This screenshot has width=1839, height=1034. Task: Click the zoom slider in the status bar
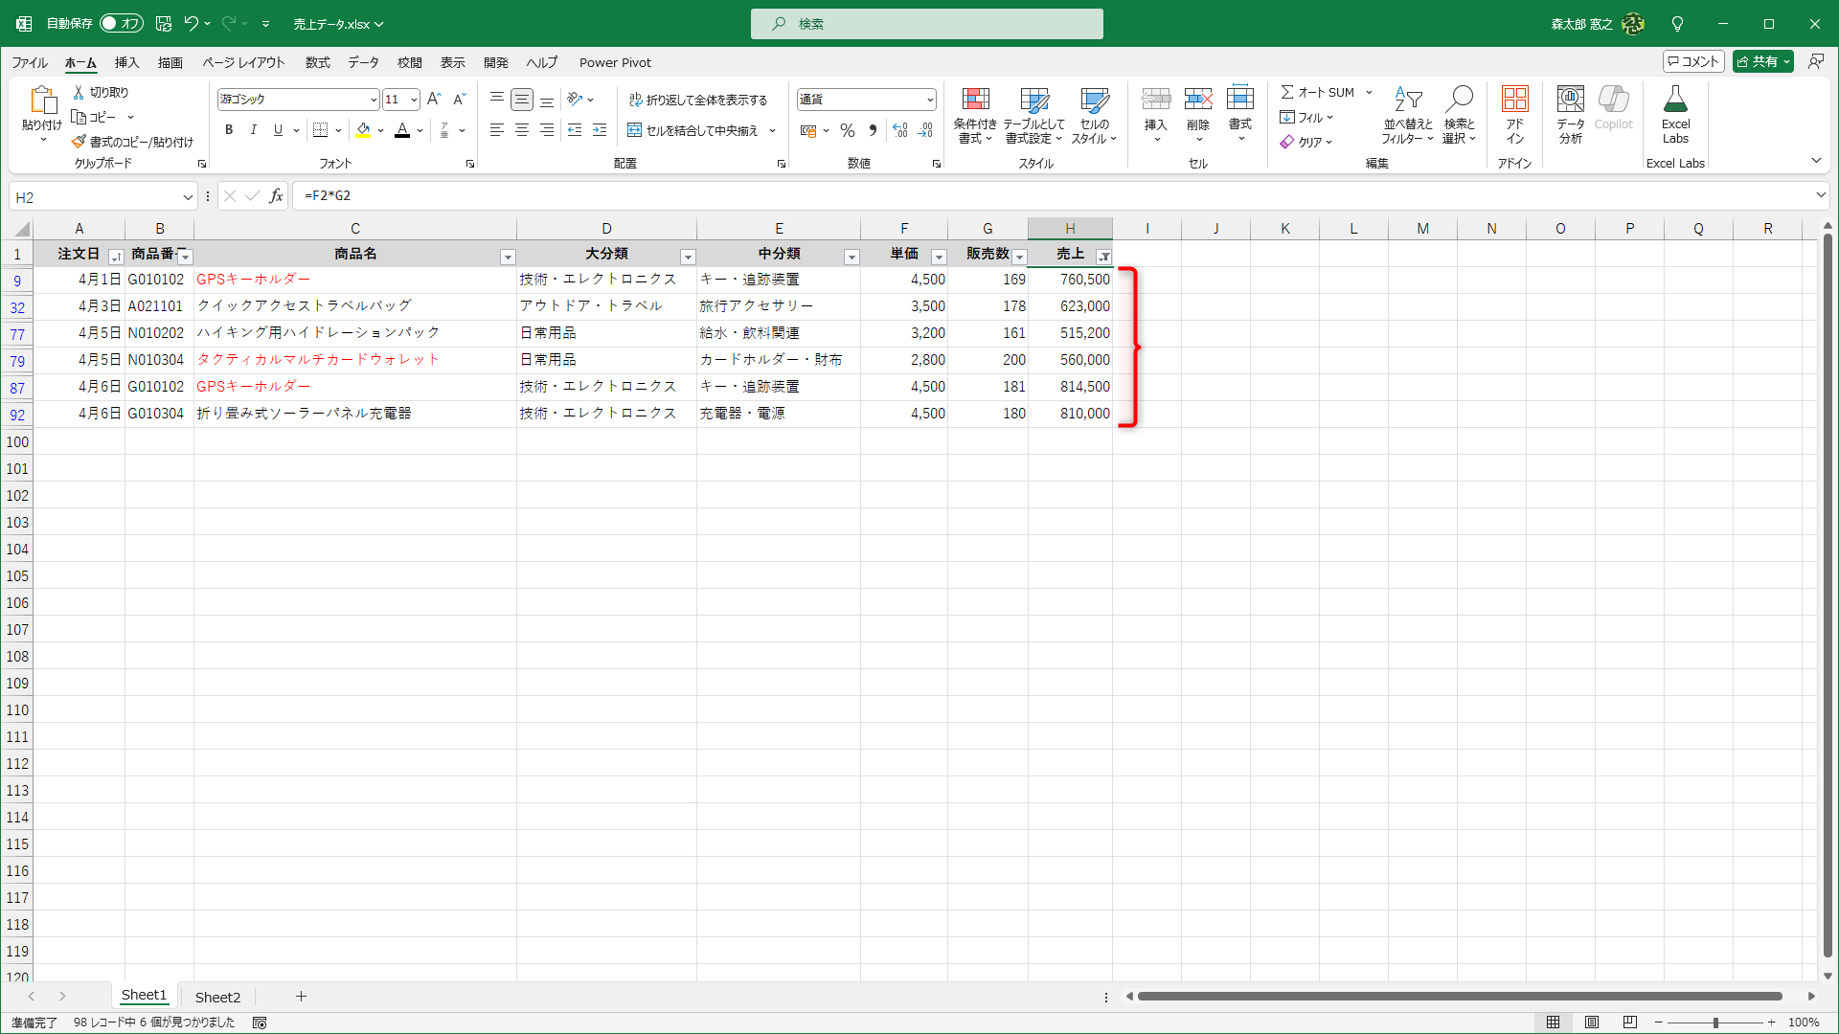1714,1023
